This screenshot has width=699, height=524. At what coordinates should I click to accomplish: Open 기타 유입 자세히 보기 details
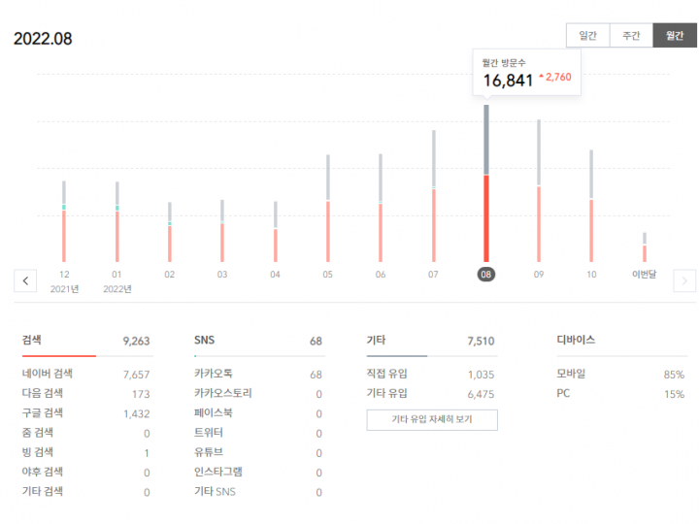point(432,419)
